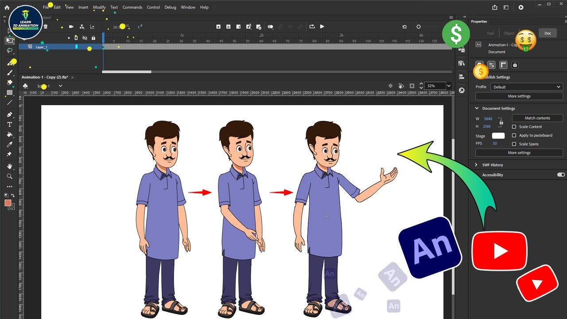Click the white Stage color swatch

pyautogui.click(x=498, y=136)
